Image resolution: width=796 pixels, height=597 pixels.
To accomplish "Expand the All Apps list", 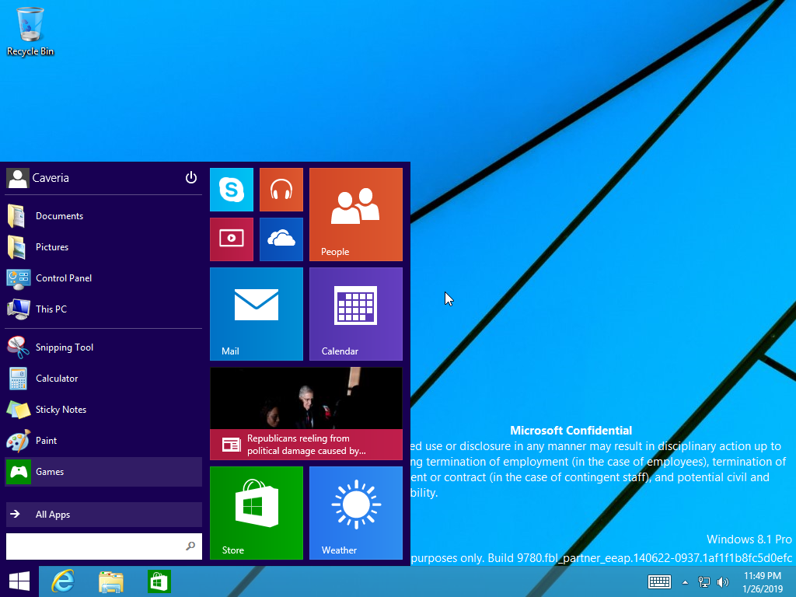I will point(103,515).
